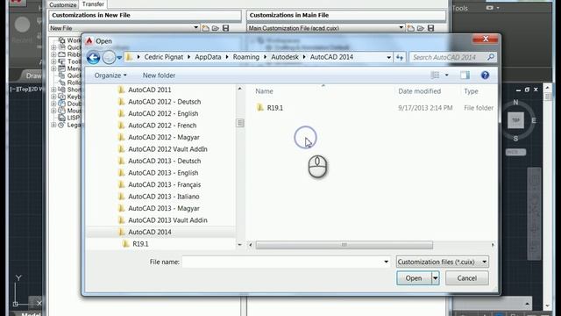Click the file list scroll right arrow

pos(493,245)
